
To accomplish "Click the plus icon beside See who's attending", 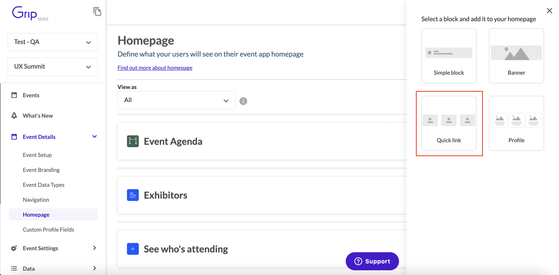I will 133,249.
